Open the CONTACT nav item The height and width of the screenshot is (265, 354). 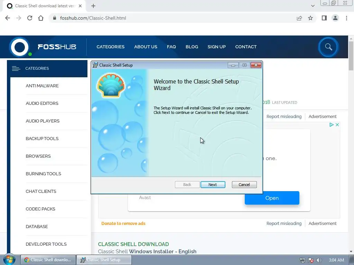click(x=246, y=47)
